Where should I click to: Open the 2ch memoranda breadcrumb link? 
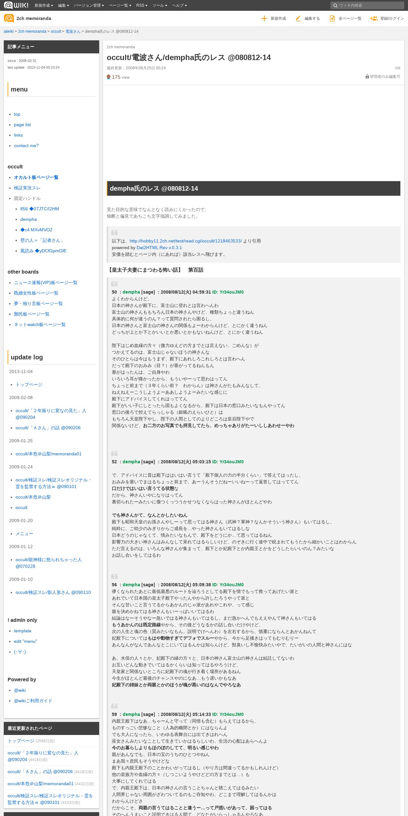click(x=32, y=31)
